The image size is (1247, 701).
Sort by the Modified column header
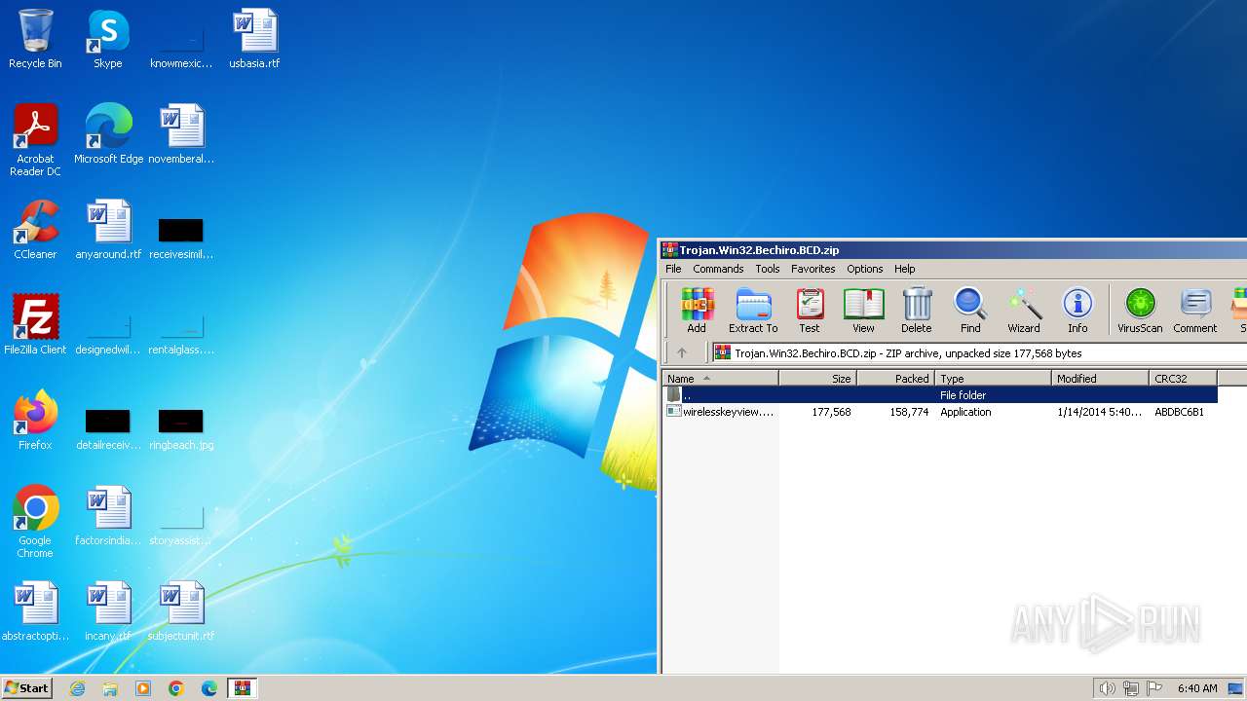(1101, 379)
